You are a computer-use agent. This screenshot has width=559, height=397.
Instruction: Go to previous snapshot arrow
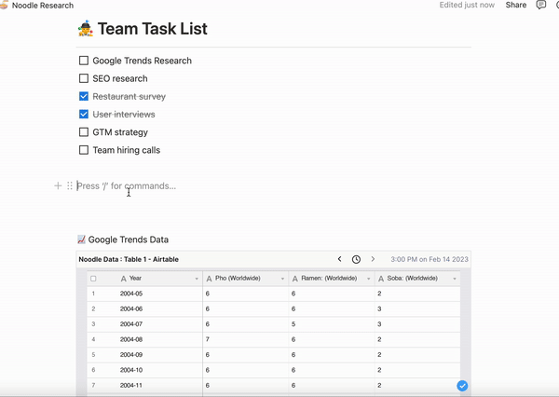pos(339,259)
